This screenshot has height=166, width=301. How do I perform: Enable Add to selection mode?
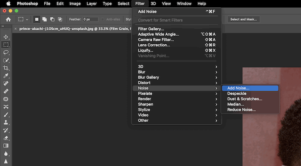pos(45,19)
